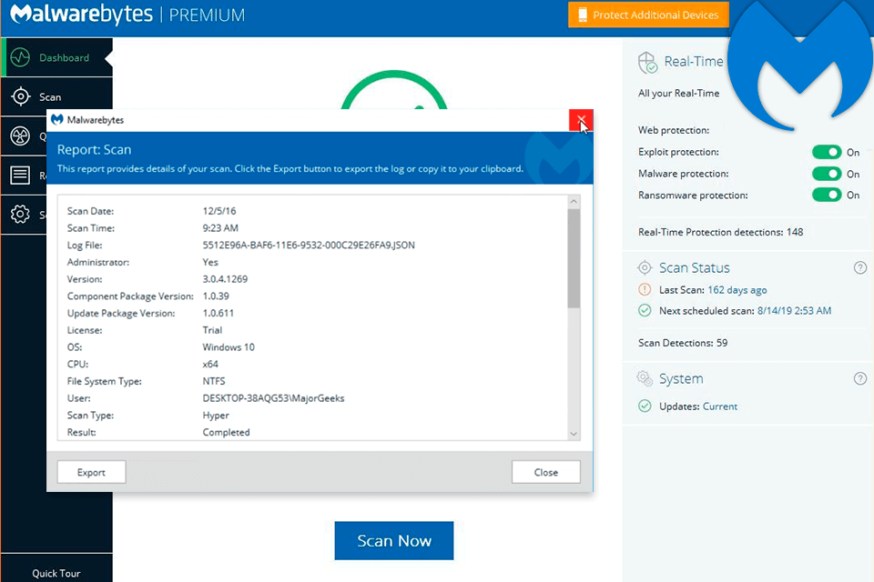Viewport: 874px width, 582px height.
Task: Open next scheduled scan date link
Action: 794,311
